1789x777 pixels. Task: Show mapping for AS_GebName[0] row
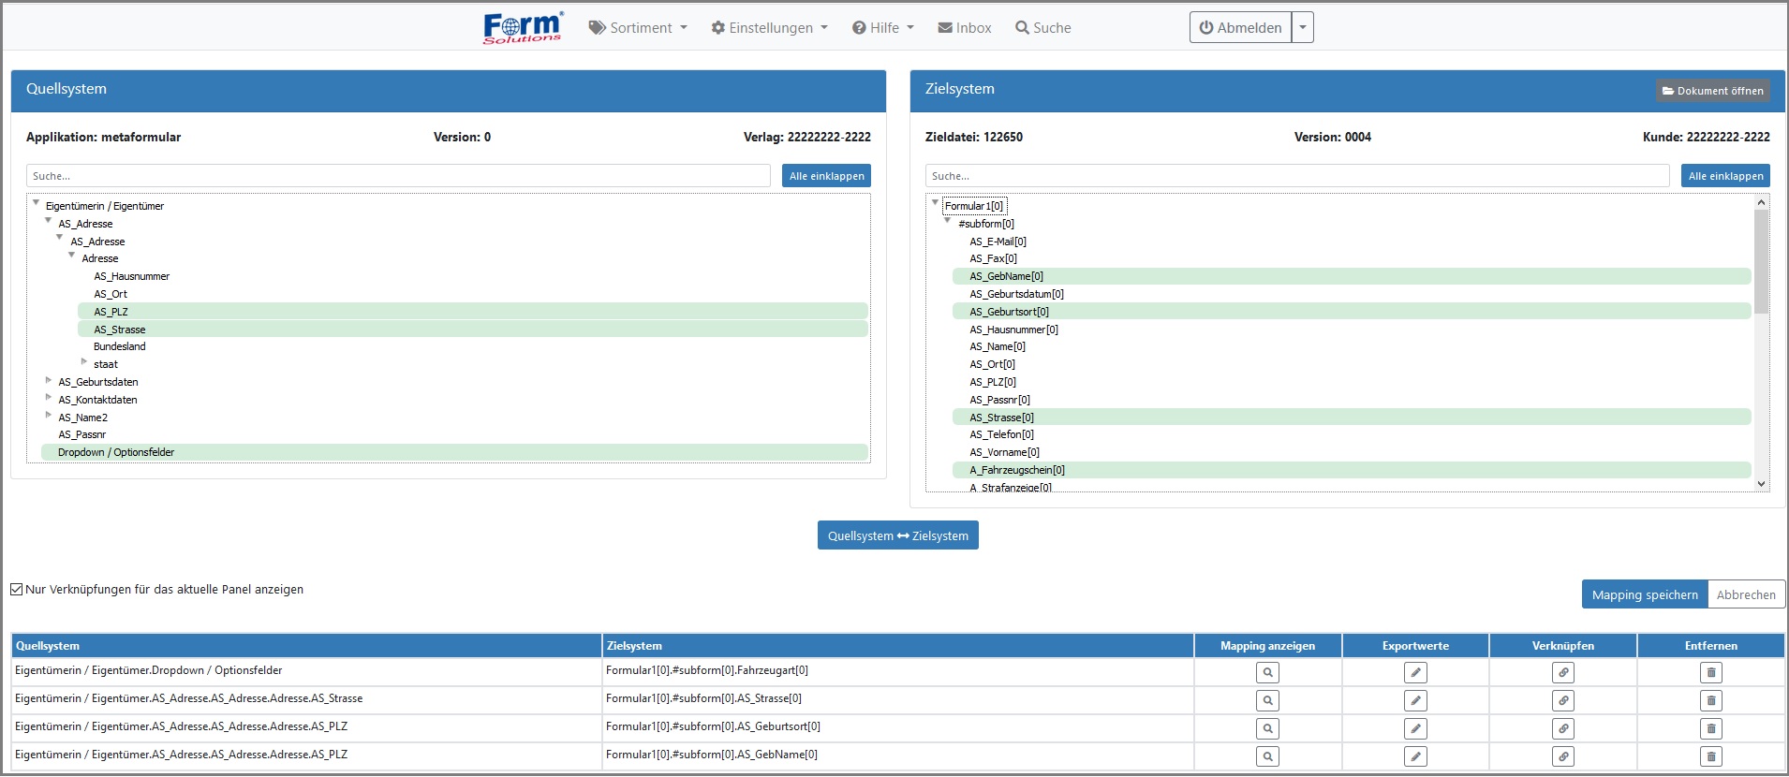[x=1267, y=756]
